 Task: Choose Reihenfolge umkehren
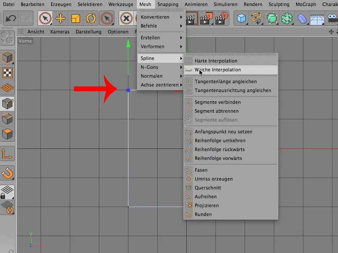point(231,140)
